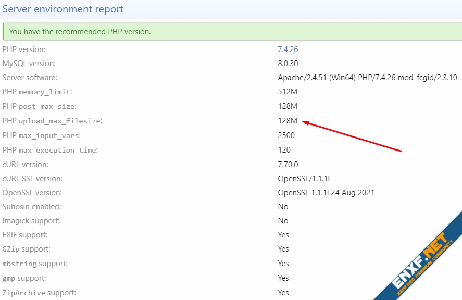Screen dimensions: 462x300
Task: Click the ZipArchive support label
Action: [x=39, y=292]
